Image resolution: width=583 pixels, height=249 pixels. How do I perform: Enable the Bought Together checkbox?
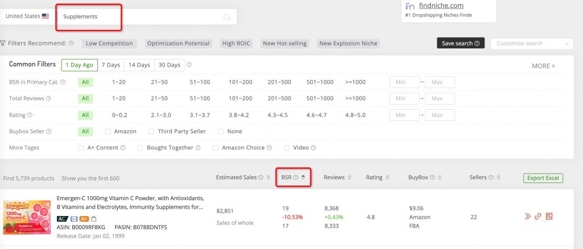(x=140, y=148)
